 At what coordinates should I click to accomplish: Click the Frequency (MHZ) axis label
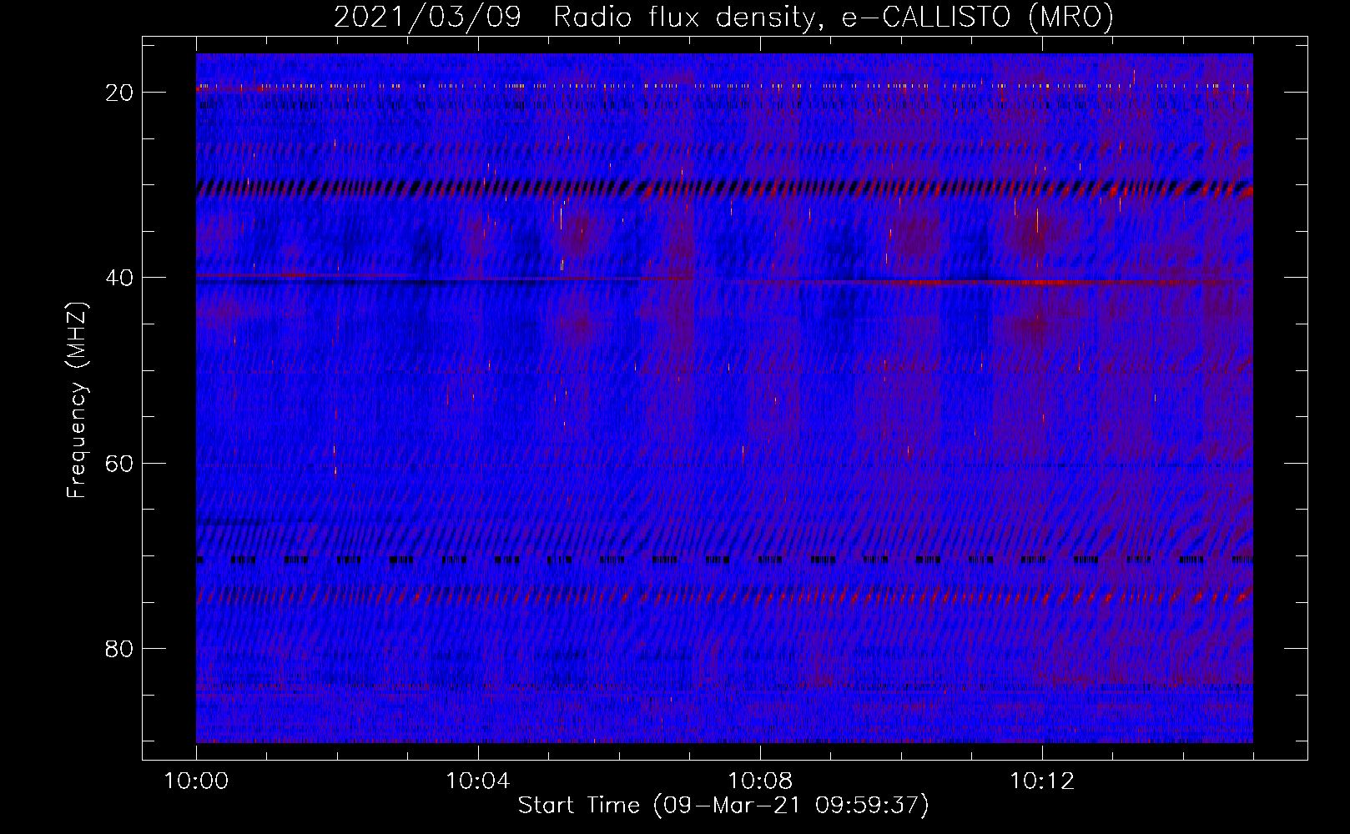(77, 399)
